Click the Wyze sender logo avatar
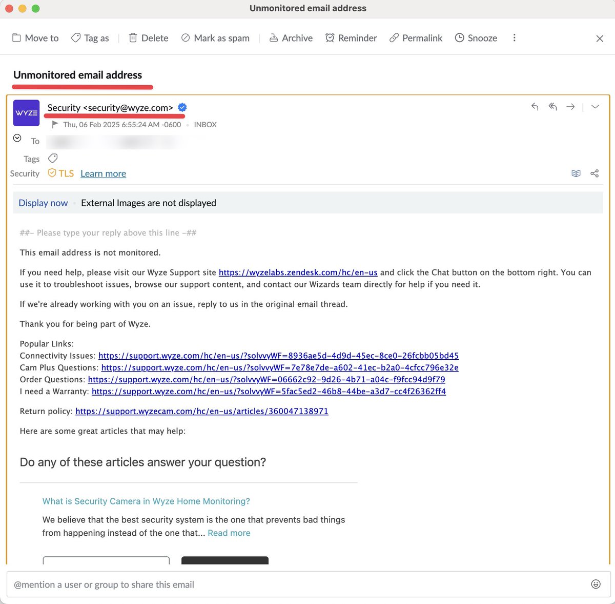The height and width of the screenshot is (604, 615). pyautogui.click(x=26, y=113)
